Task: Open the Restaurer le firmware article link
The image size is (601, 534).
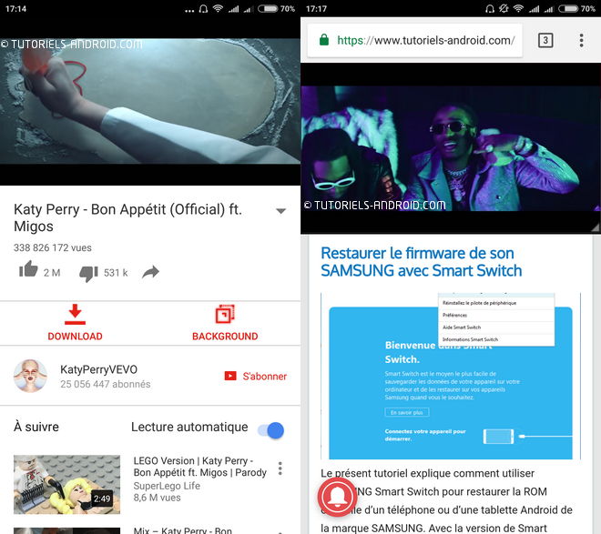Action: (422, 262)
